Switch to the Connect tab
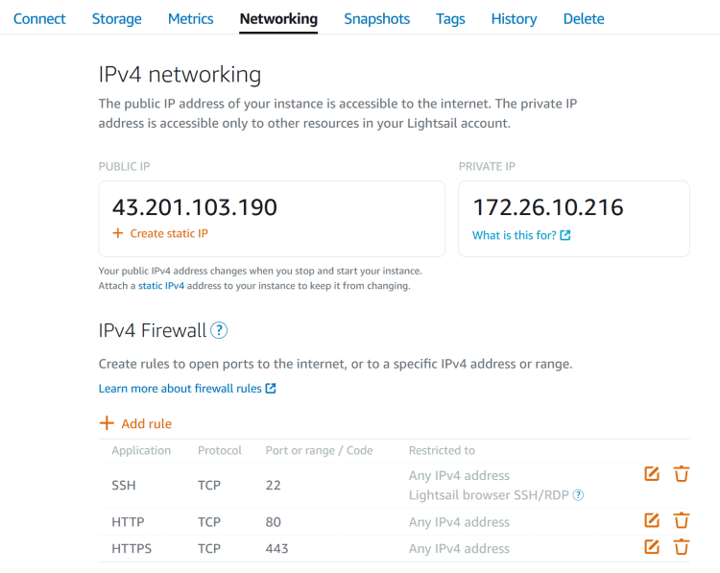 pyautogui.click(x=39, y=18)
